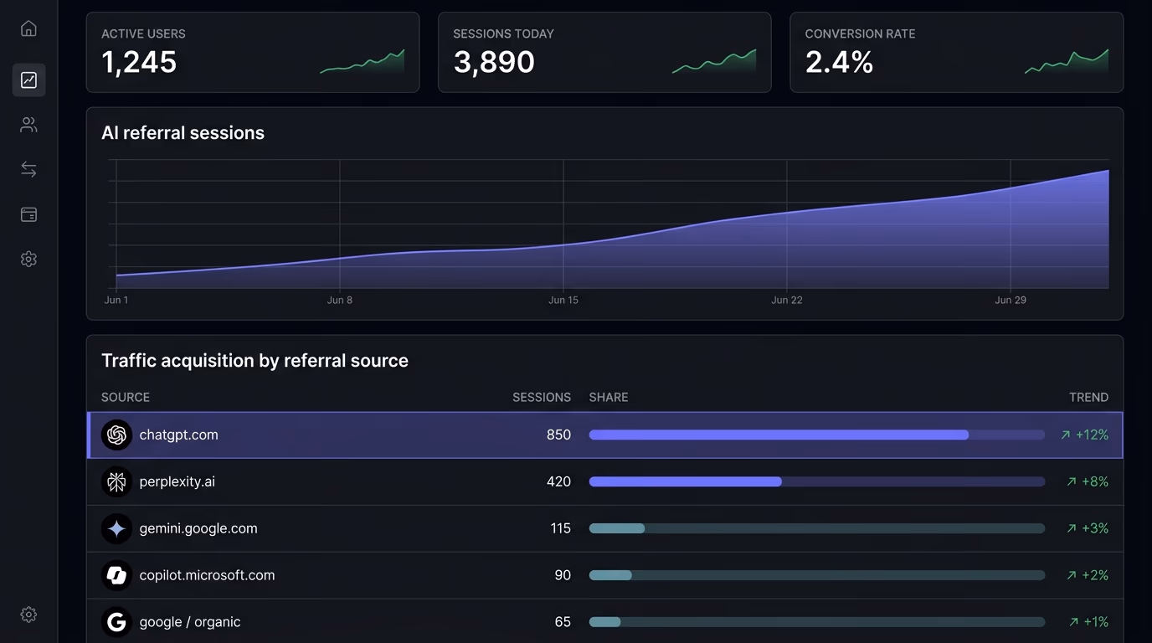Sort by the TREND column header
Viewport: 1152px width, 643px height.
tap(1088, 397)
